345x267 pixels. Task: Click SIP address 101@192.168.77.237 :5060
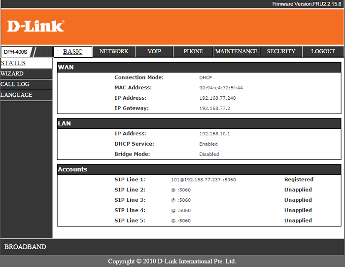point(203,180)
